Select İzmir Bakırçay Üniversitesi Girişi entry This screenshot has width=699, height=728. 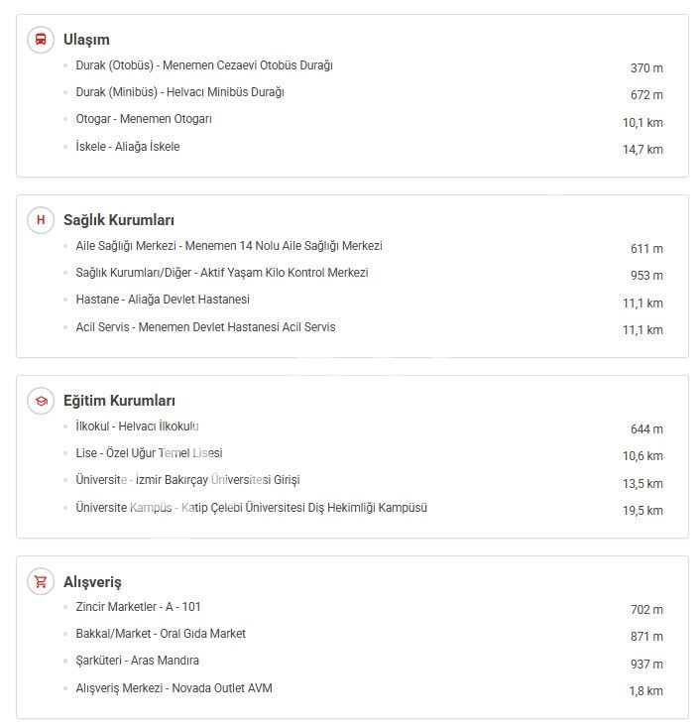click(187, 480)
